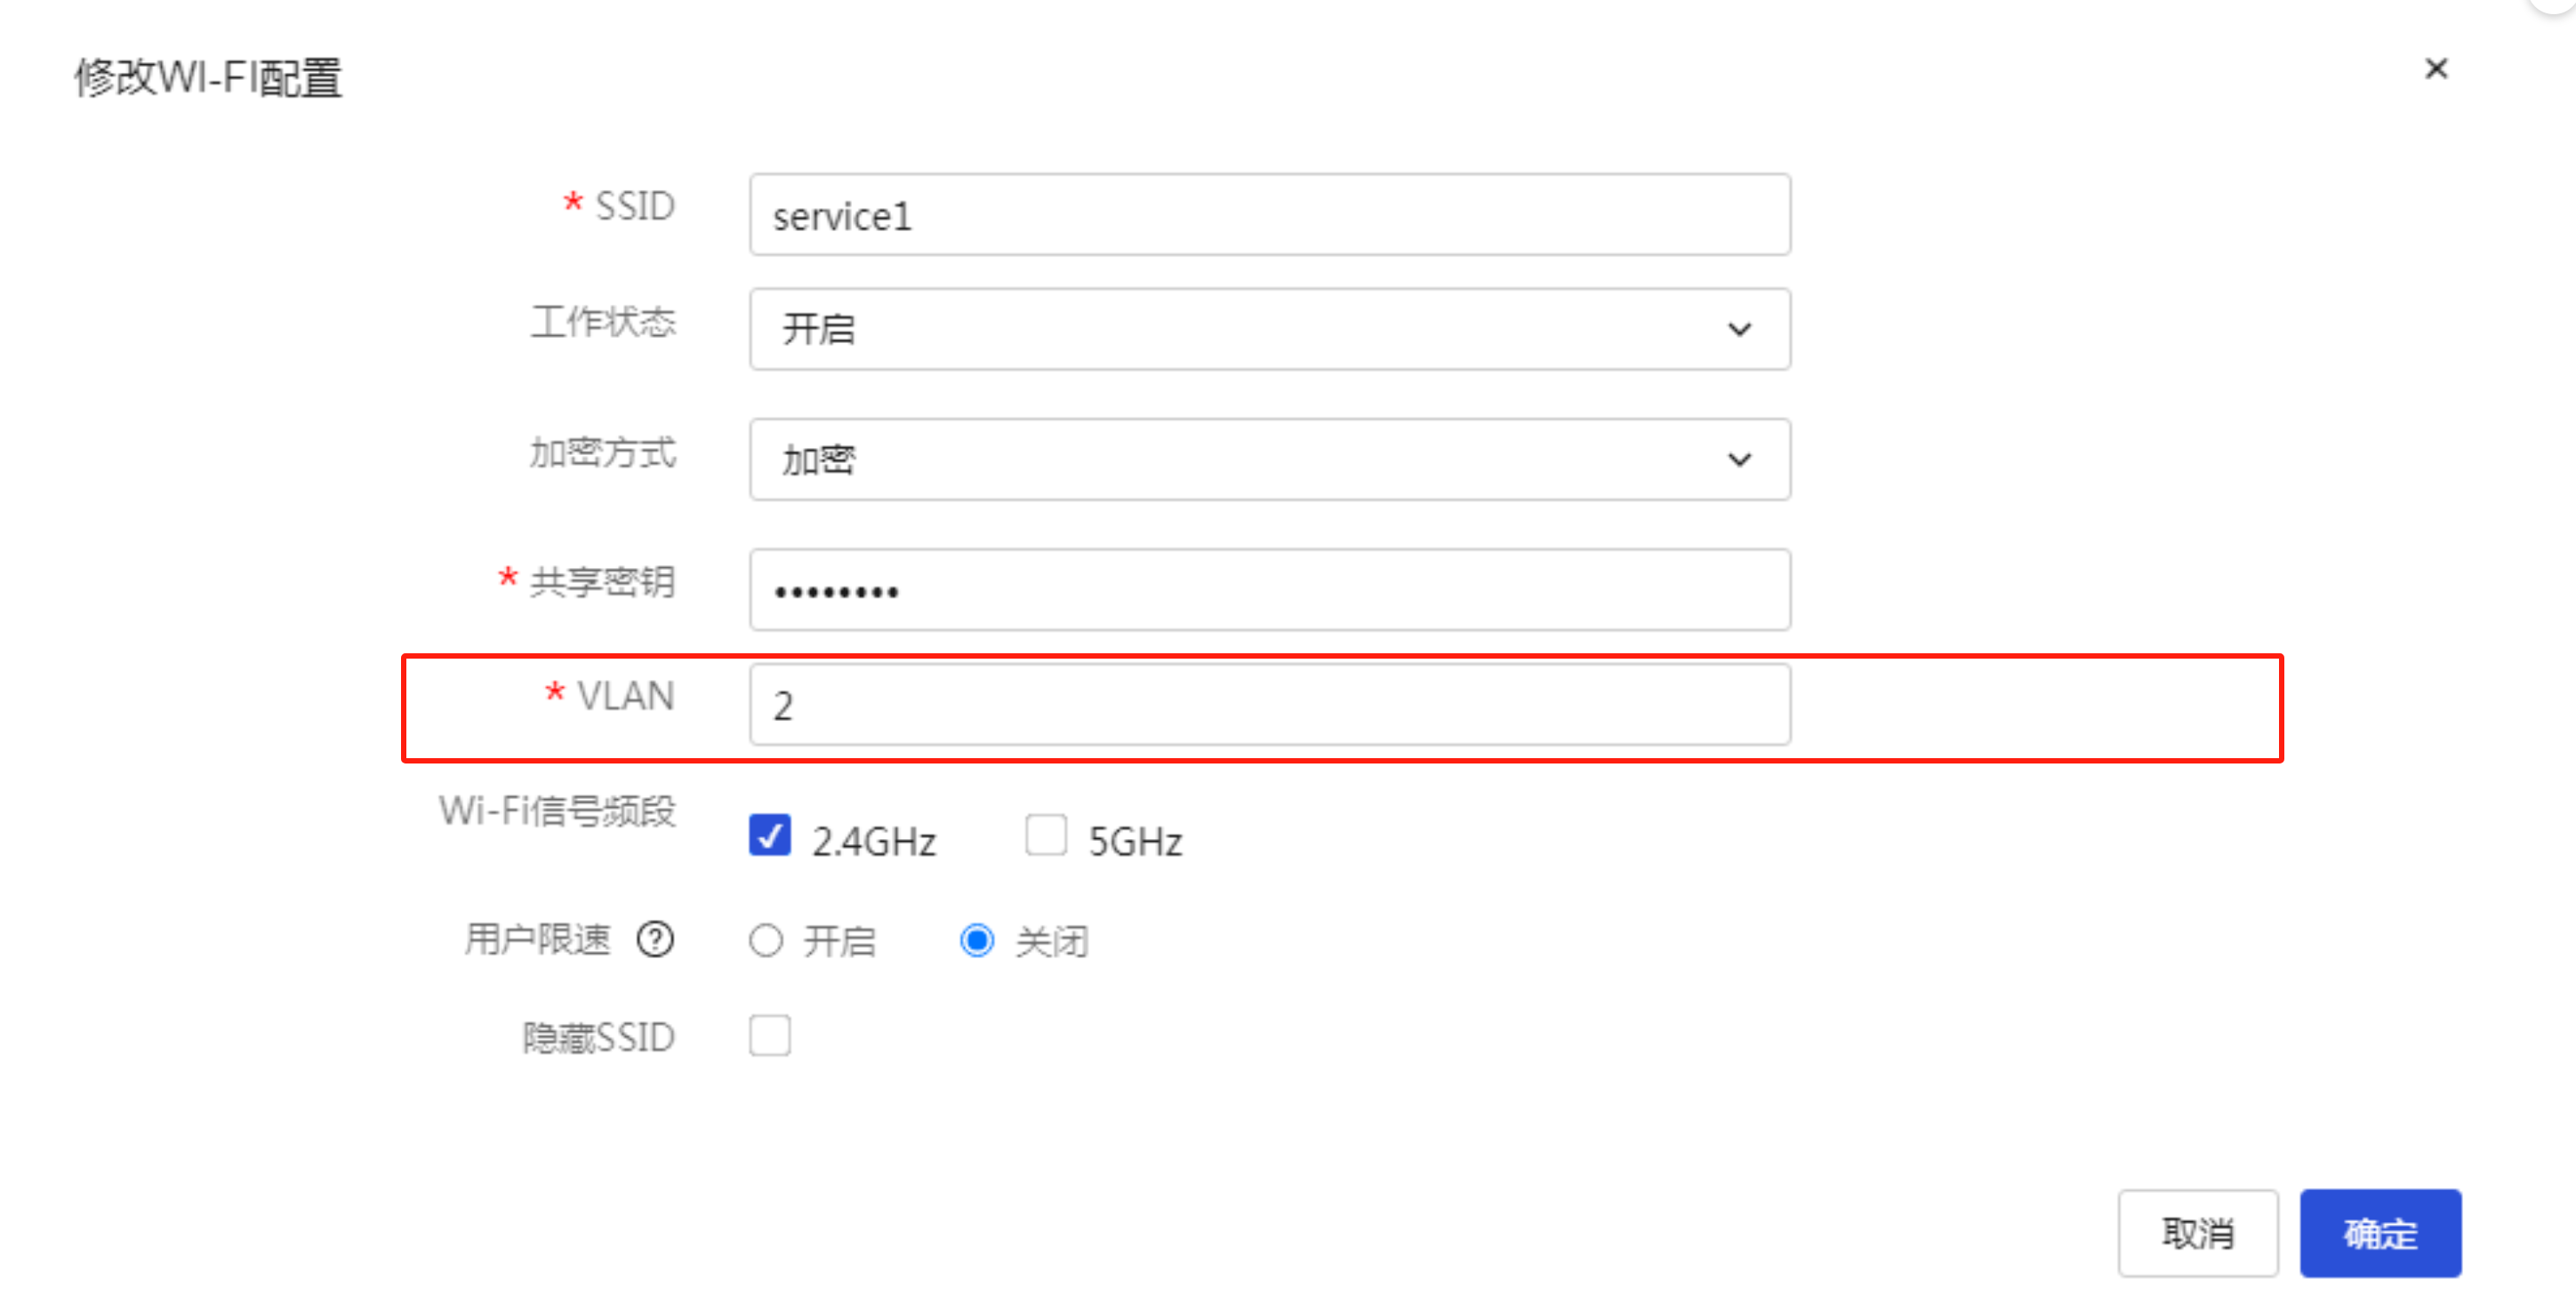2576x1311 pixels.
Task: Click the VLAN input field
Action: pyautogui.click(x=1268, y=706)
